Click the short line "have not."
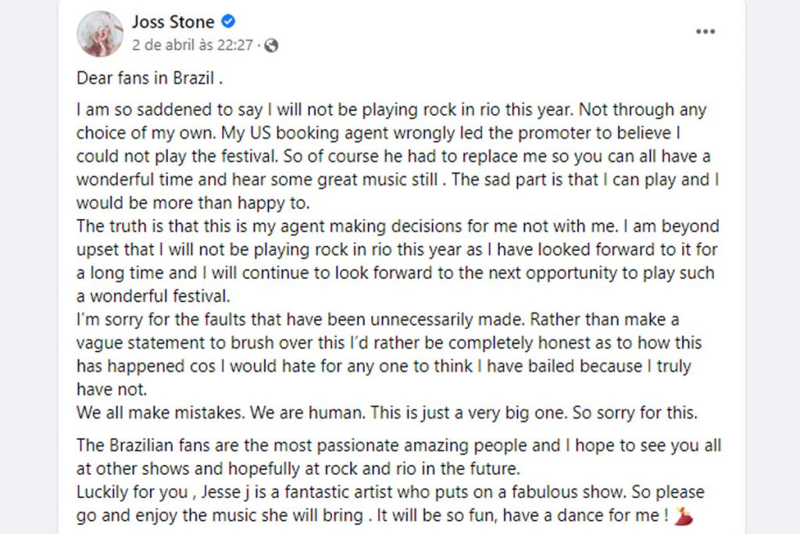The width and height of the screenshot is (800, 534). coord(112,389)
